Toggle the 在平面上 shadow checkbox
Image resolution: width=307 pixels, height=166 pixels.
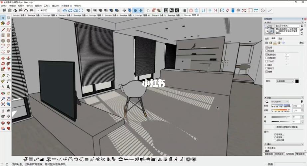[x=275, y=134]
